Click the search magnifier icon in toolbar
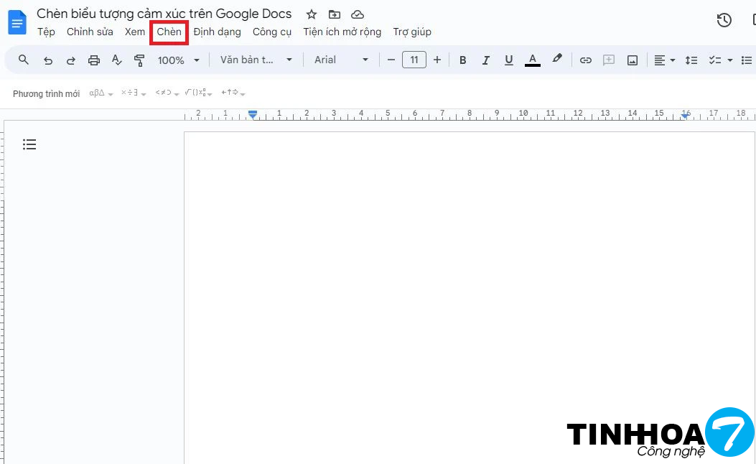This screenshot has width=756, height=464. [24, 60]
